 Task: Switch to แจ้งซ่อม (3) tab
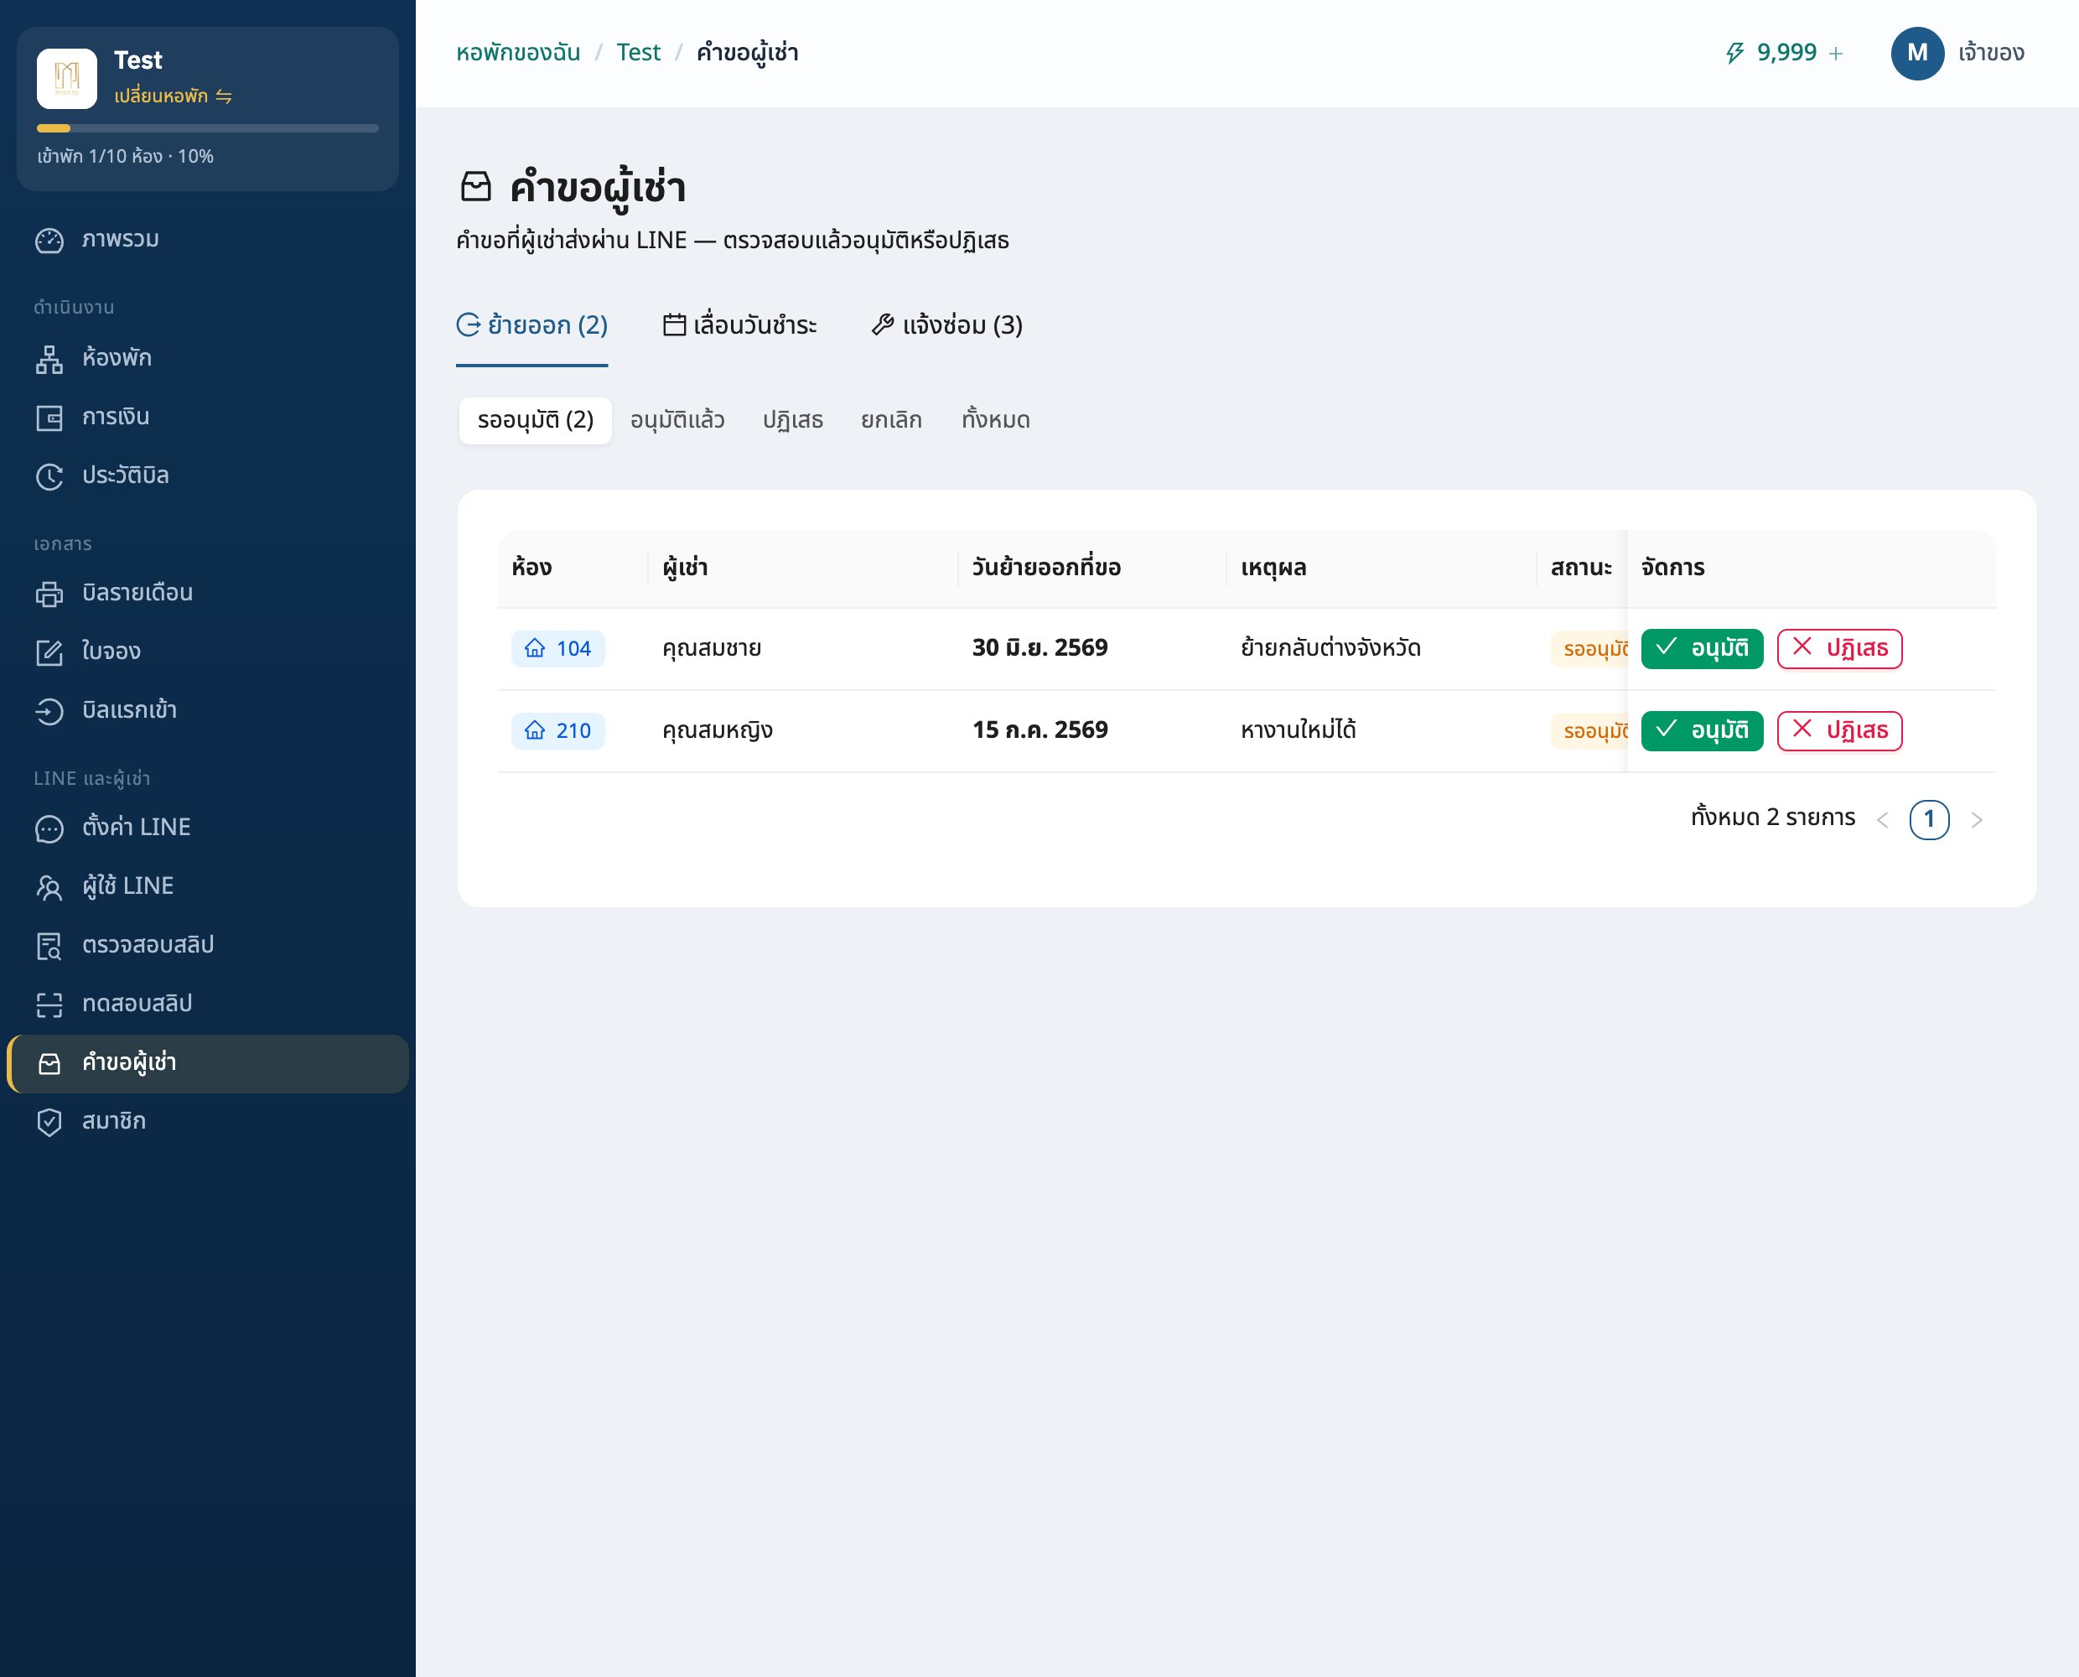click(x=946, y=325)
